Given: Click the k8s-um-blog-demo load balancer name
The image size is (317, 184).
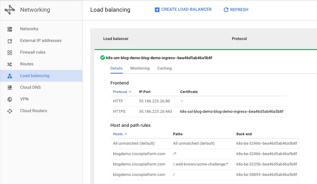Looking at the screenshot, I should tap(159, 58).
